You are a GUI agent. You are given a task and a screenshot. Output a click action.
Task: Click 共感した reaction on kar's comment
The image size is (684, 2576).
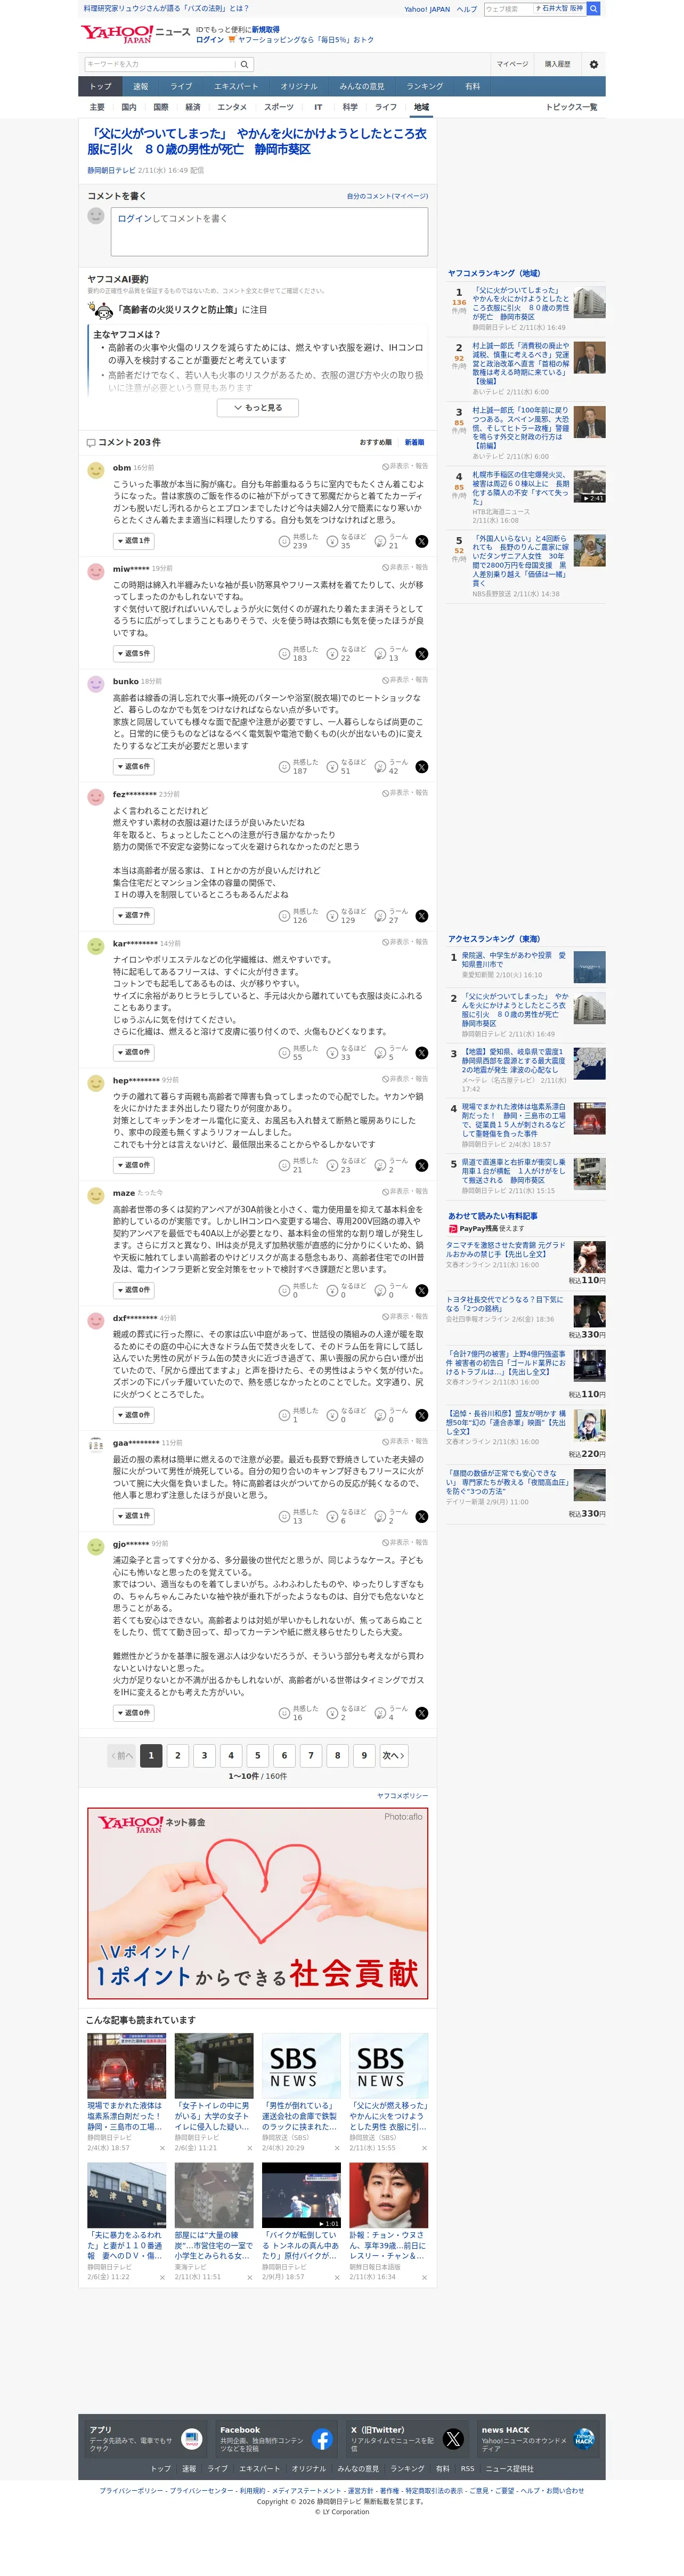[299, 1053]
